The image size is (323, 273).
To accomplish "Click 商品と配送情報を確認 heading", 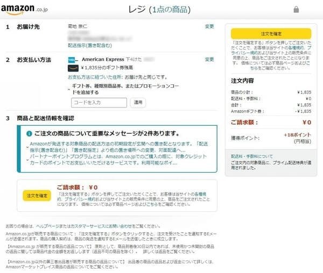I will [x=46, y=118].
